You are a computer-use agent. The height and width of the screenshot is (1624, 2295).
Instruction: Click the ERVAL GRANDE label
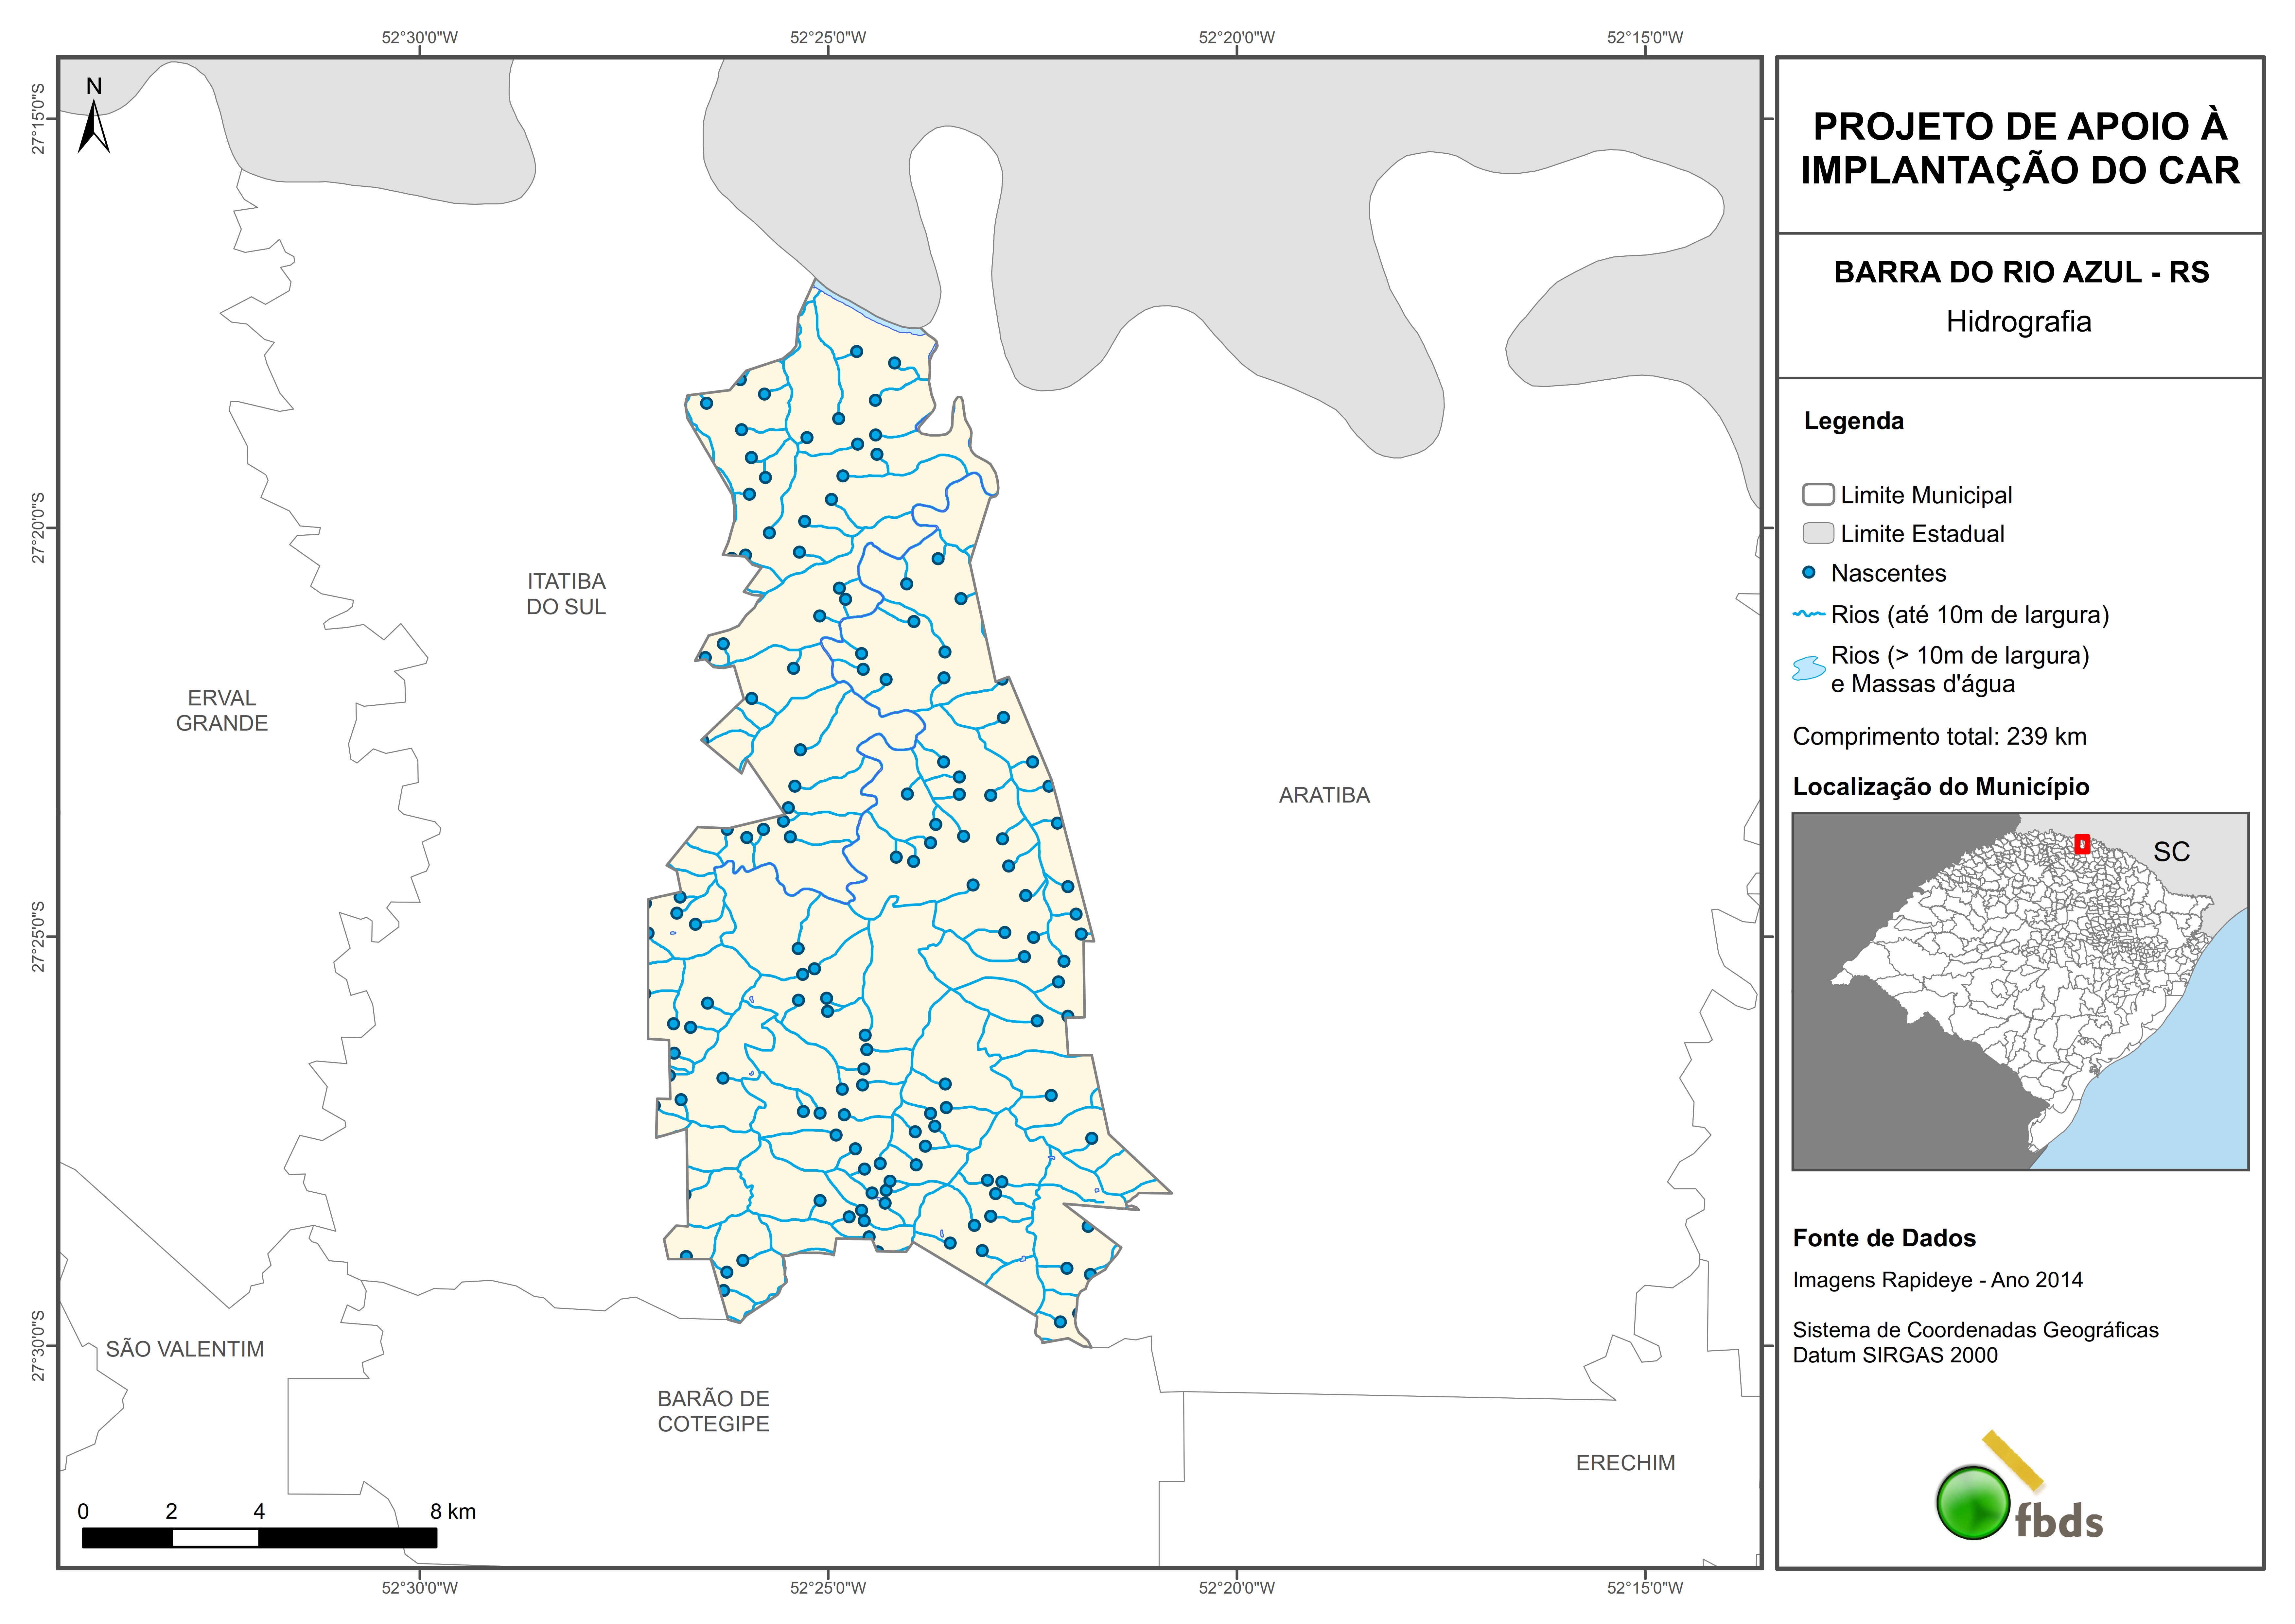pos(222,710)
